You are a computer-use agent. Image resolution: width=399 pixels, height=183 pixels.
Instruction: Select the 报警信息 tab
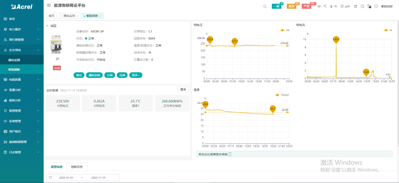click(x=57, y=167)
